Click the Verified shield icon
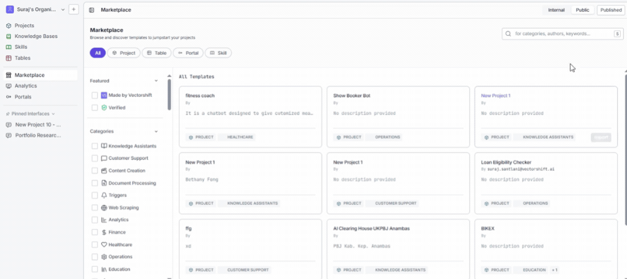 point(104,108)
